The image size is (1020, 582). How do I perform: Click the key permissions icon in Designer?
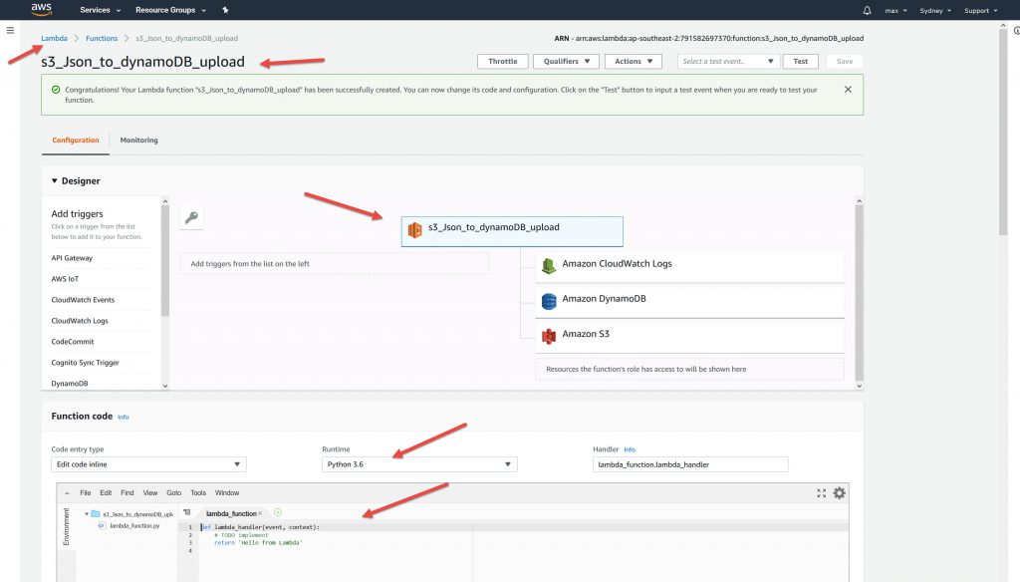pos(192,217)
